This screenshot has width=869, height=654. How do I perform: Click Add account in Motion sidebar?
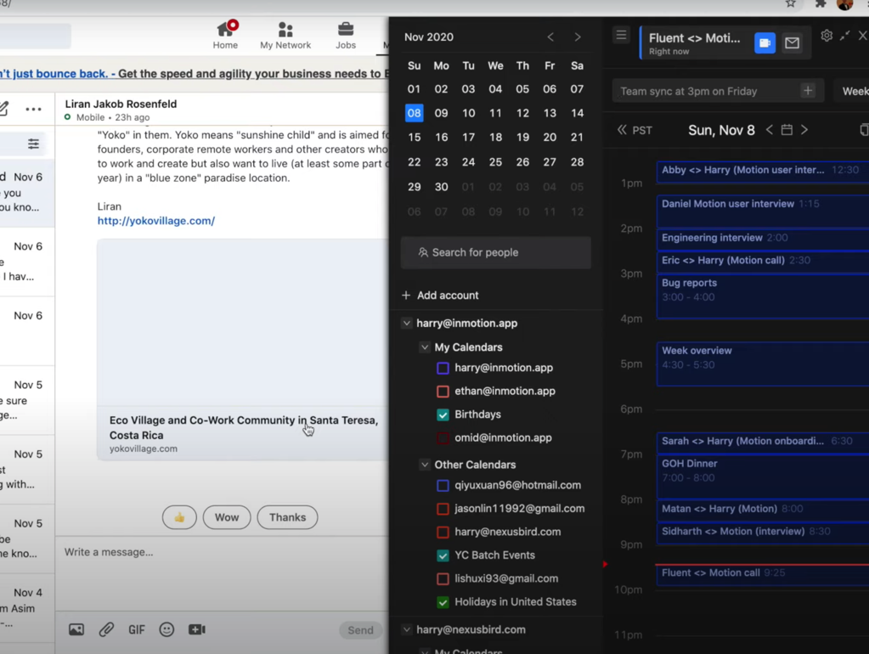click(440, 296)
